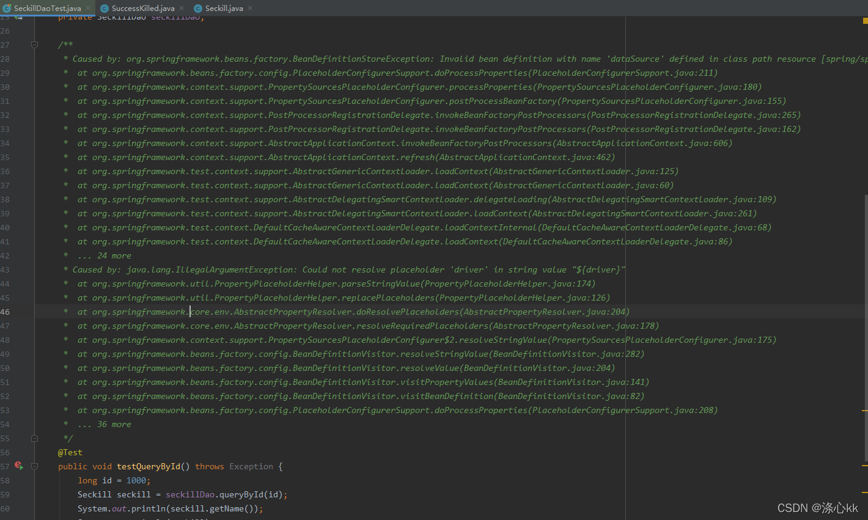Click the class icon on SuccessKilled.java tab
The image size is (868, 520).
click(105, 8)
